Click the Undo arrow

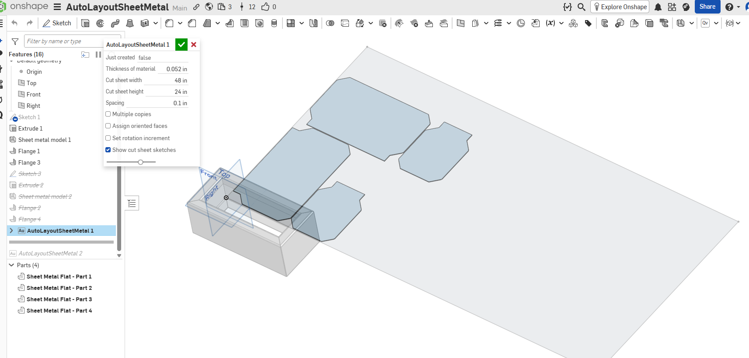point(14,23)
